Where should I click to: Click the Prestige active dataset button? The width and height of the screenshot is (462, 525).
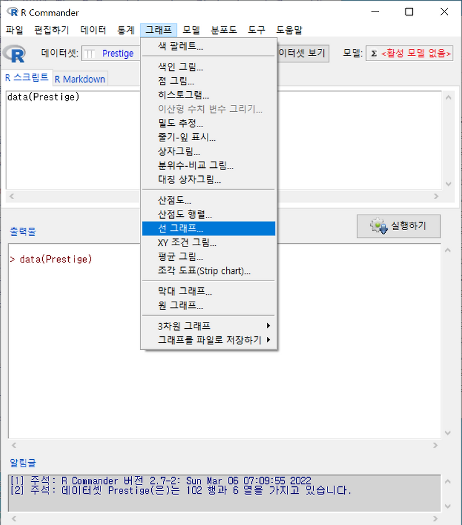(x=111, y=54)
